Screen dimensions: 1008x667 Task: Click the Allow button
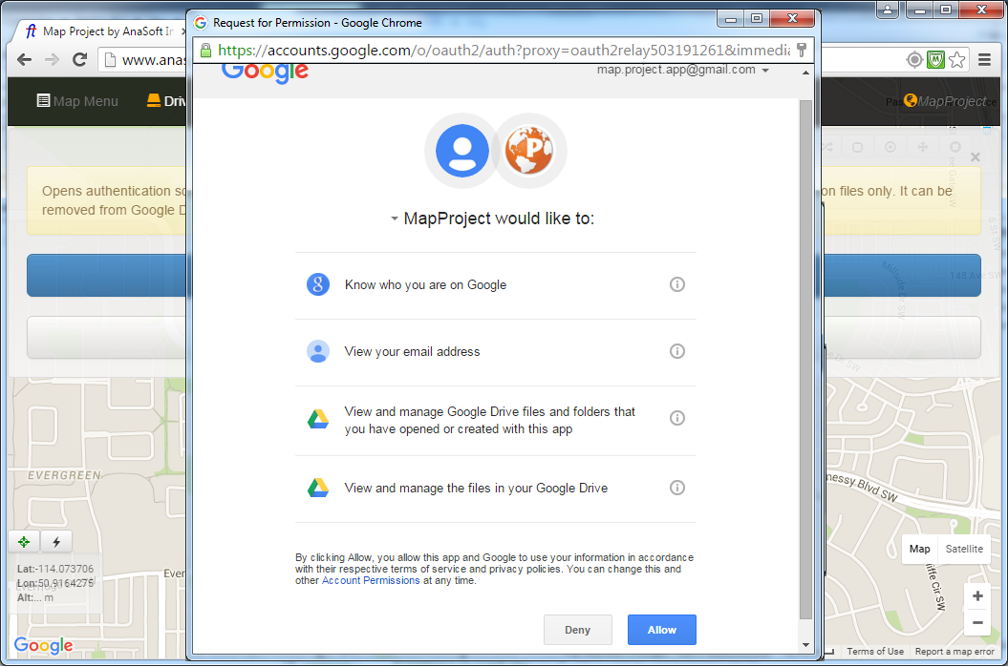pyautogui.click(x=662, y=630)
